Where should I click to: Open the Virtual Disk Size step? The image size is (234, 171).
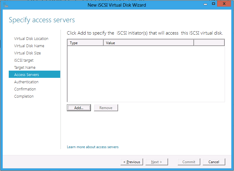pos(27,53)
